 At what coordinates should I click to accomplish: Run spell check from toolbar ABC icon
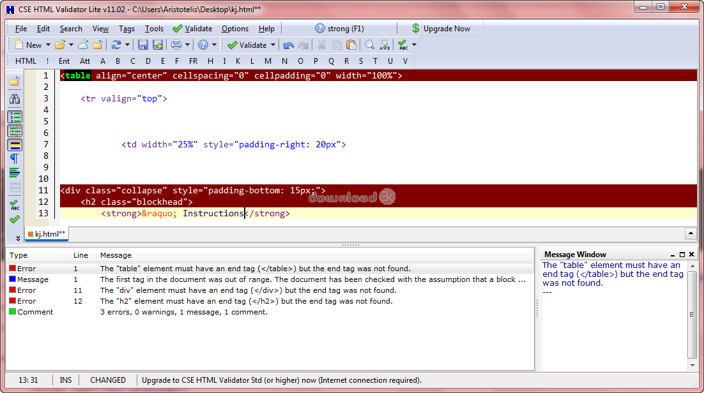[x=403, y=45]
